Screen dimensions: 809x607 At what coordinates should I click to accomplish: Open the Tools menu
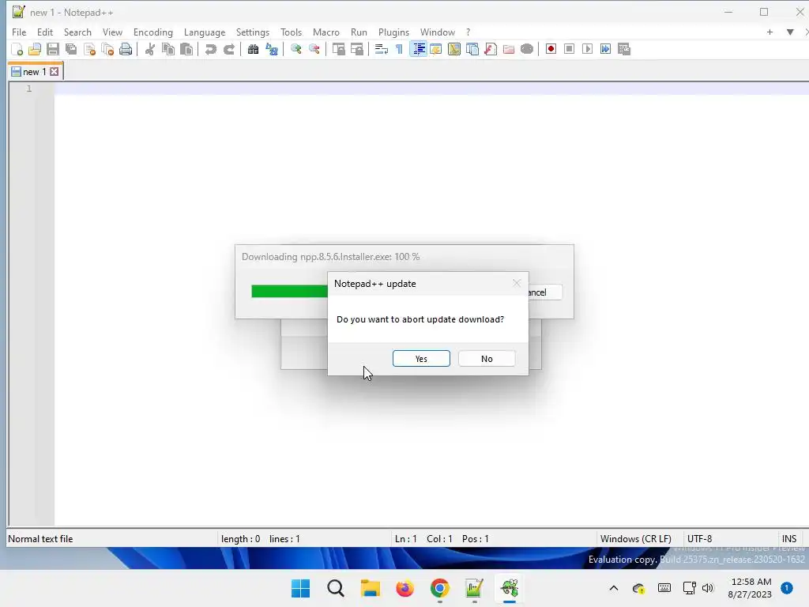tap(291, 32)
